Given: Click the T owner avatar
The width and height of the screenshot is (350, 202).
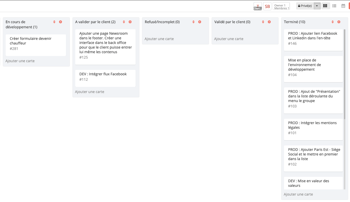Looking at the screenshot, I should 257,6.
